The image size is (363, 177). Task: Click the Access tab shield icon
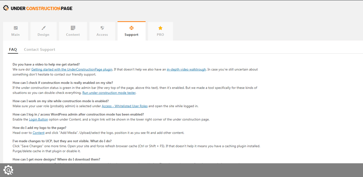[102, 28]
